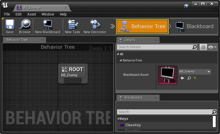
Task: Switch to Blackboard mode
Action: pyautogui.click(x=194, y=26)
